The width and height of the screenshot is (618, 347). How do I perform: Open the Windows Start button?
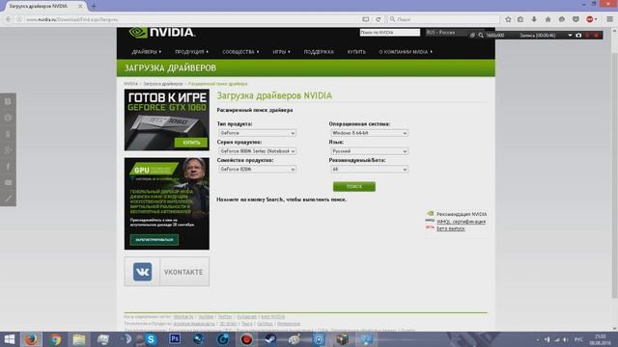[9, 339]
